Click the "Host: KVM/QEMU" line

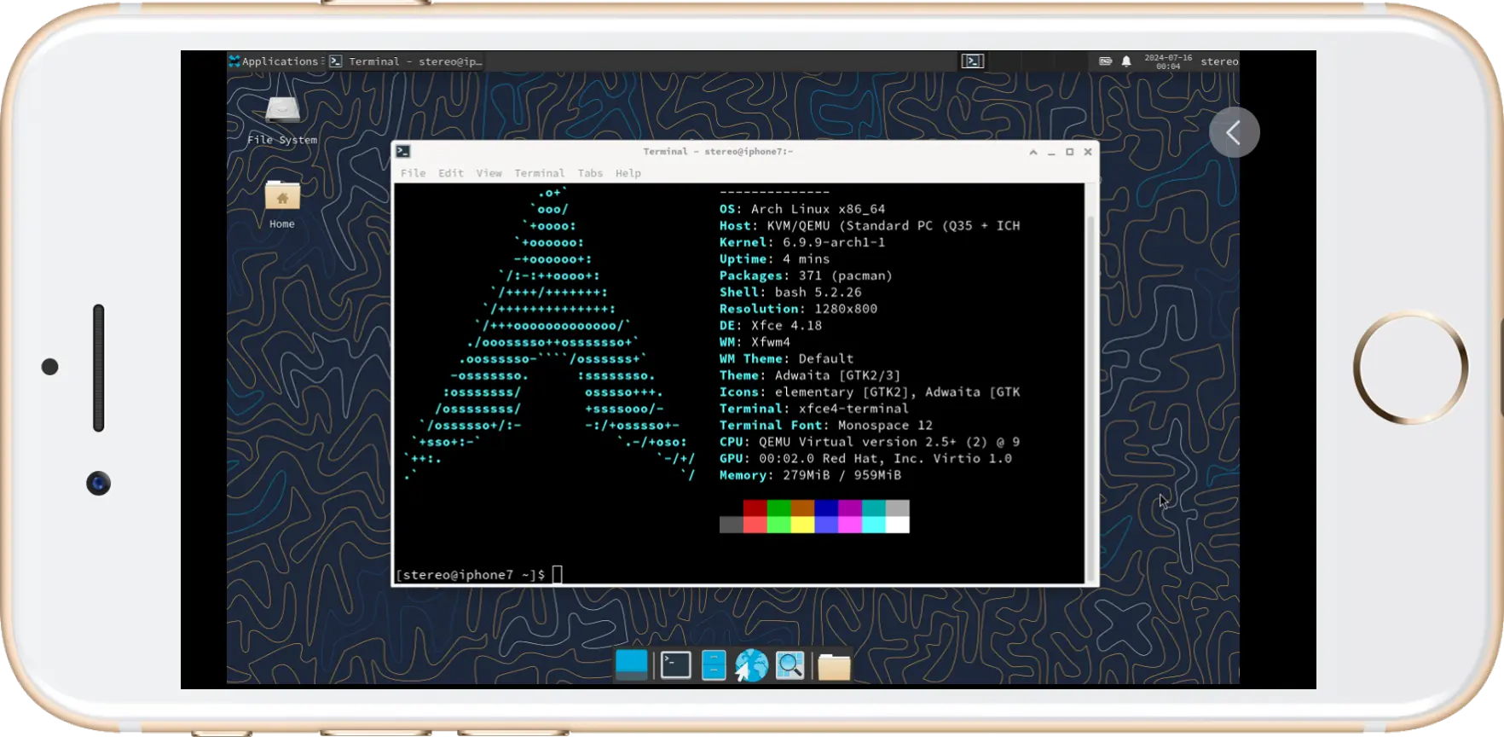click(870, 226)
